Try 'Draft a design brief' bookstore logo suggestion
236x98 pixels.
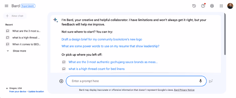102,39
